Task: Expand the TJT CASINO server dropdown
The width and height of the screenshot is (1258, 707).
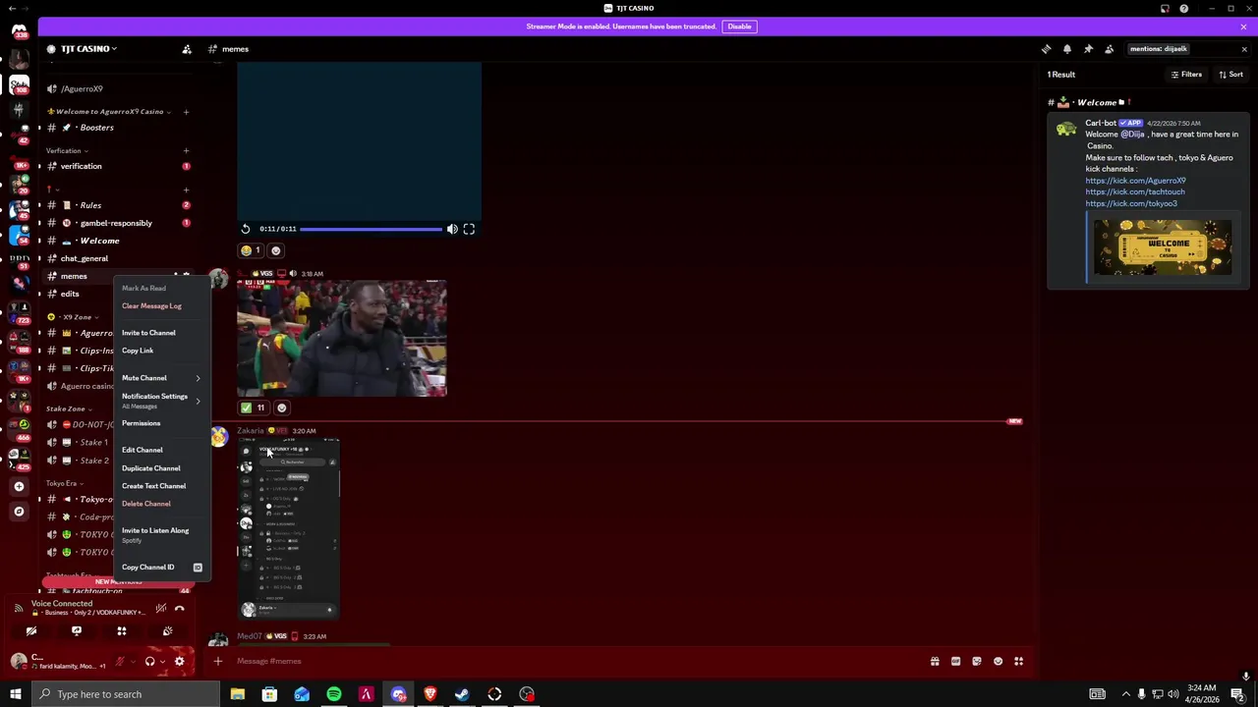Action: point(88,49)
